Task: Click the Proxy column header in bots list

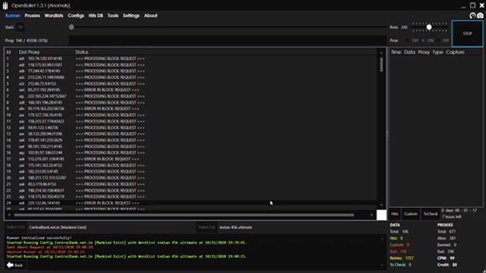Action: tap(34, 52)
